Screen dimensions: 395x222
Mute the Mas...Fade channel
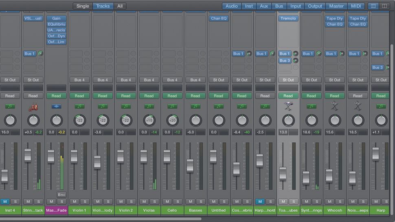[51, 202]
